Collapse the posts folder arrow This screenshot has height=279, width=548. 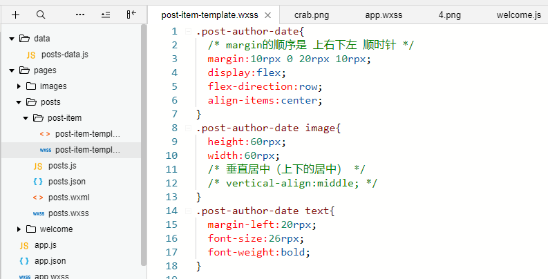(x=19, y=102)
